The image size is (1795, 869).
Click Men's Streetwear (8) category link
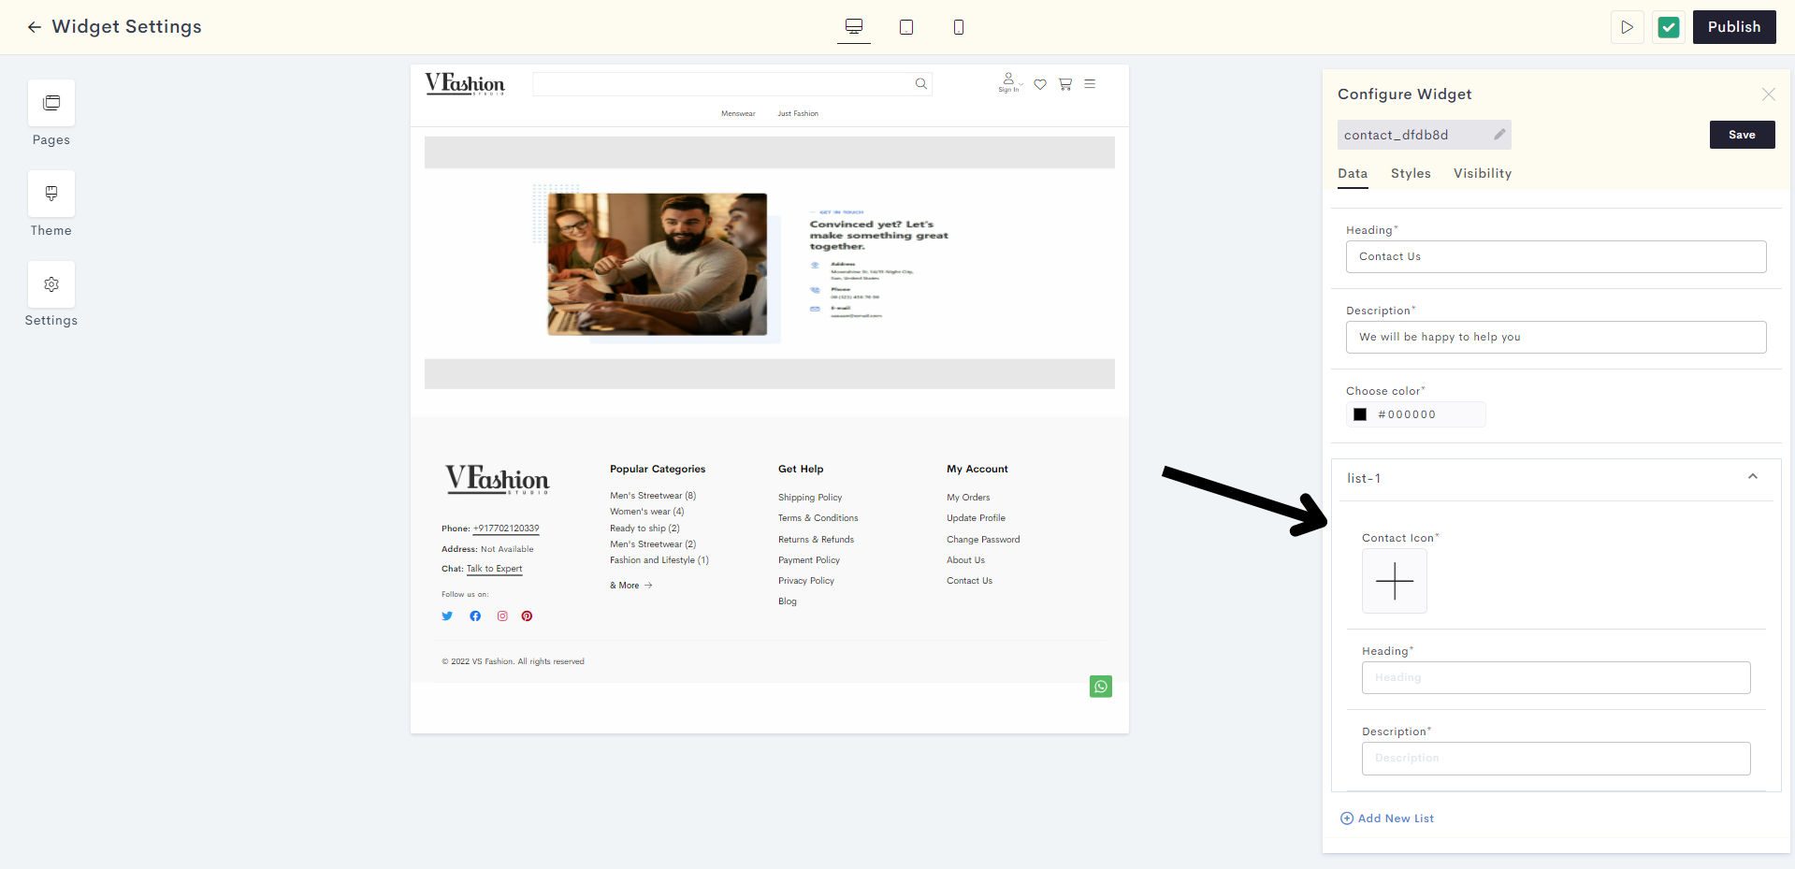tap(653, 496)
